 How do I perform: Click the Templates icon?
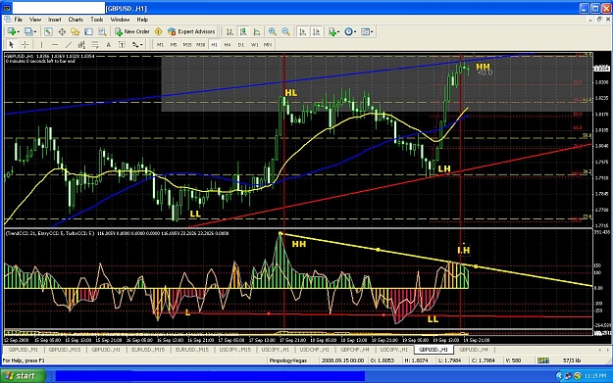coord(365,31)
